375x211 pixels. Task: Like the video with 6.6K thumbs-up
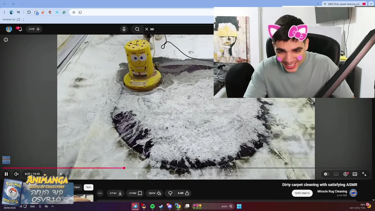184,193
